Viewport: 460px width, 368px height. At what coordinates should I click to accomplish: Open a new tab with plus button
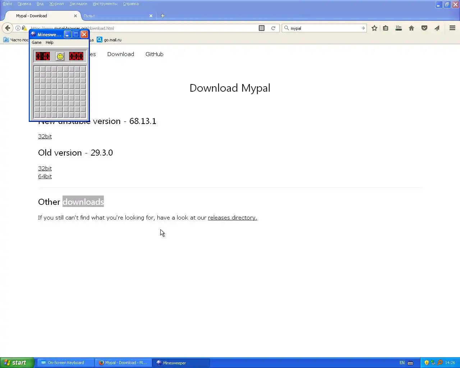click(x=163, y=16)
